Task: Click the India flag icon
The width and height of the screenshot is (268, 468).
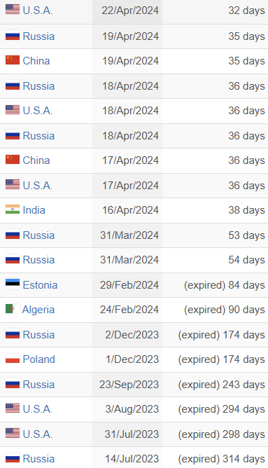Action: pyautogui.click(x=13, y=209)
